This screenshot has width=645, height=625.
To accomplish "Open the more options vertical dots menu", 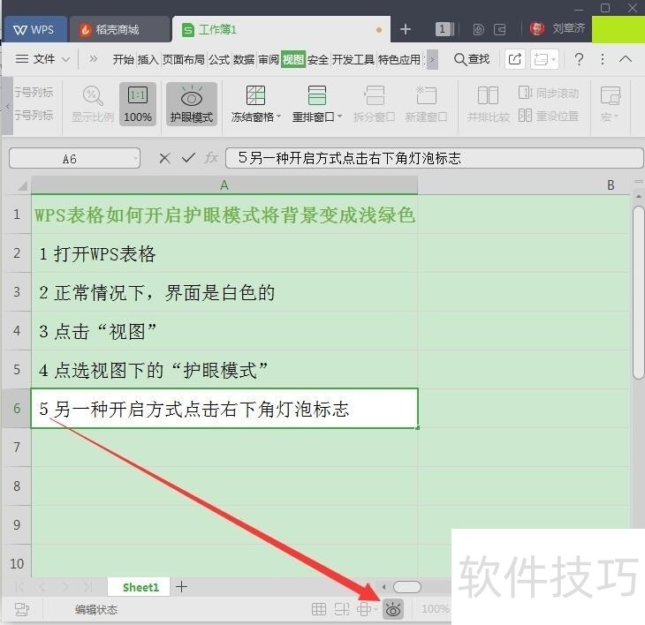I will (603, 59).
